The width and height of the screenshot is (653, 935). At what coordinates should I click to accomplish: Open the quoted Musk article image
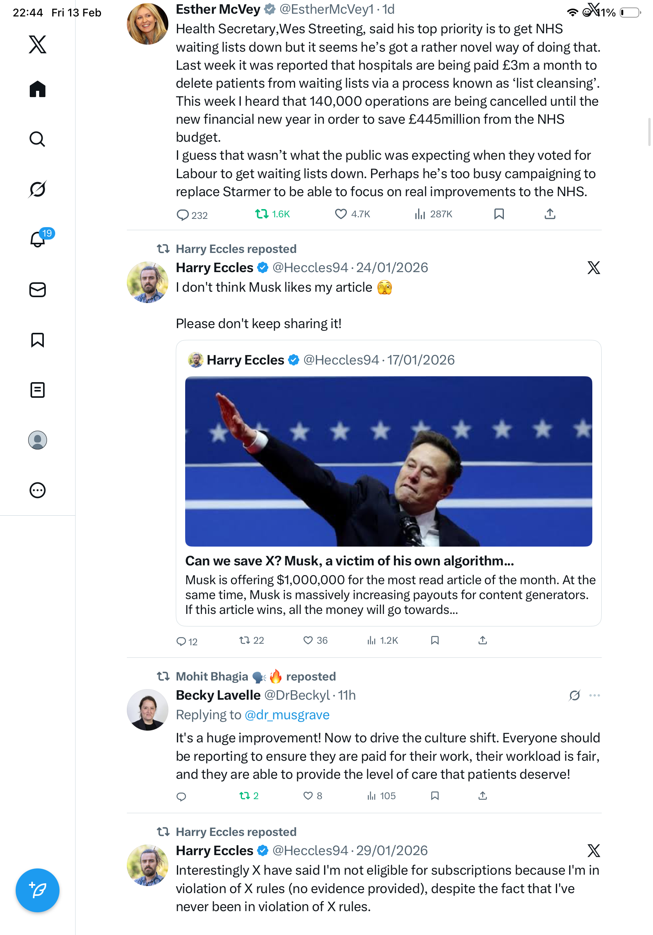(x=388, y=461)
